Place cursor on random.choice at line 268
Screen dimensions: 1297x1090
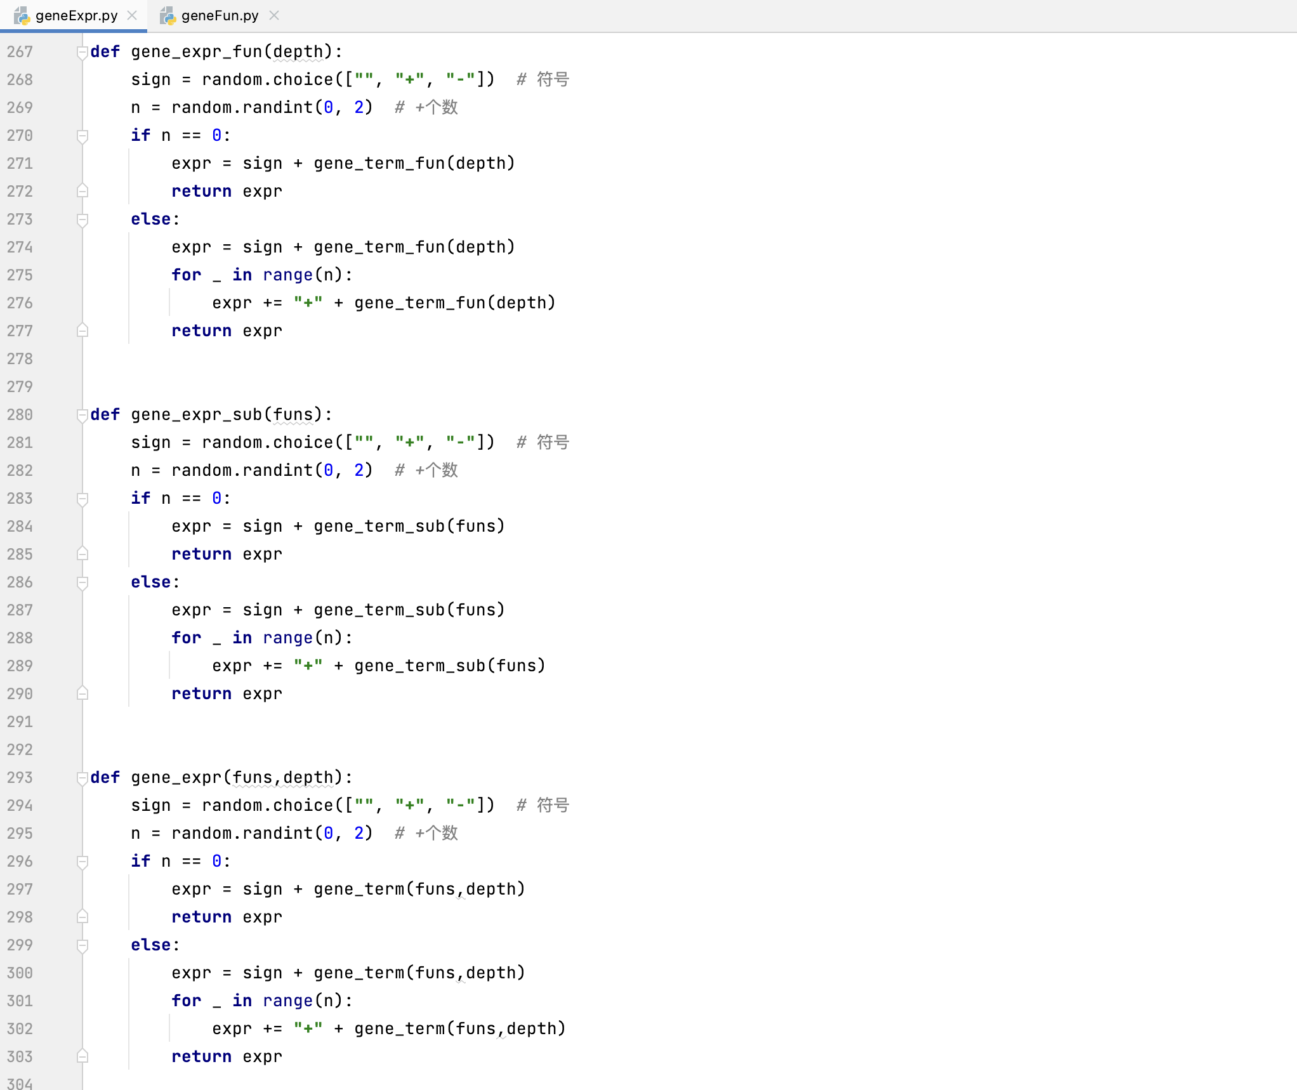click(268, 80)
